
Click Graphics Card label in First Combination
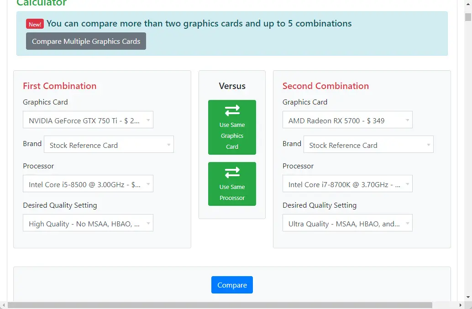point(45,102)
